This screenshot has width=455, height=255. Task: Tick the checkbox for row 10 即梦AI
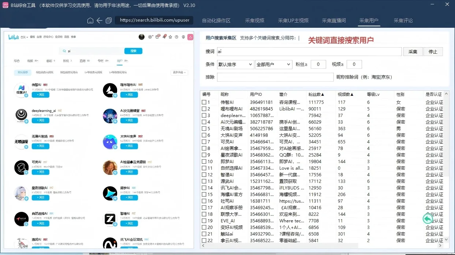point(204,162)
